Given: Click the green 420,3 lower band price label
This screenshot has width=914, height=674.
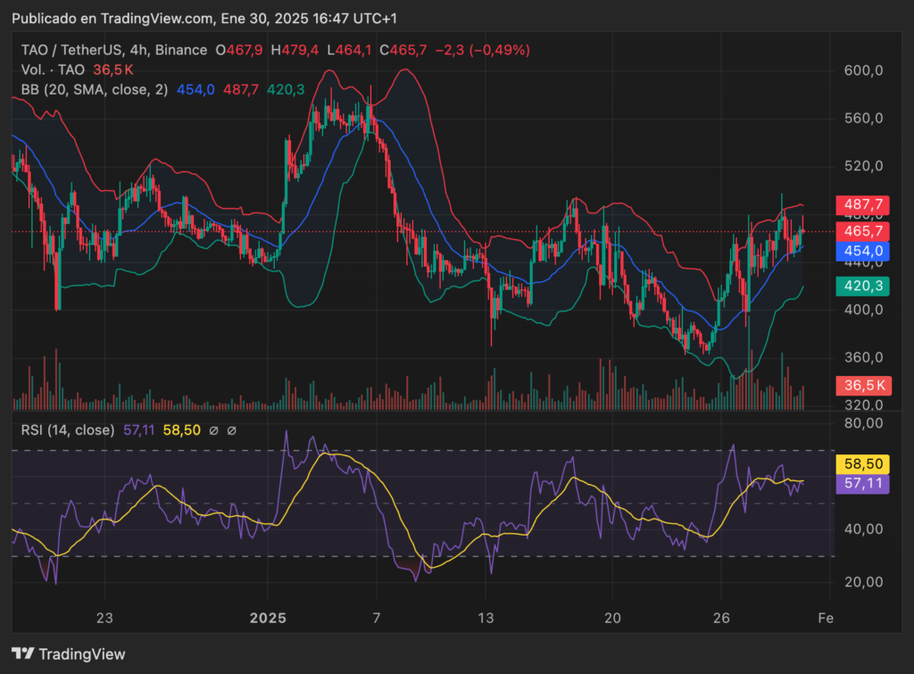Looking at the screenshot, I should click(863, 286).
